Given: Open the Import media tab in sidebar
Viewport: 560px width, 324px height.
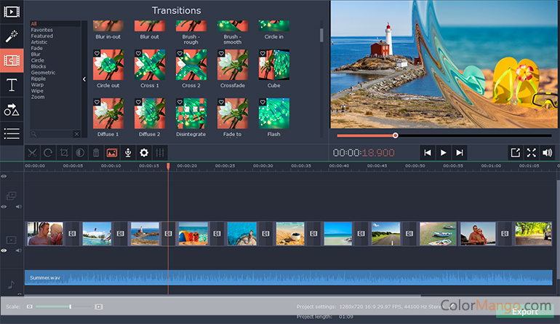Looking at the screenshot, I should tap(11, 12).
